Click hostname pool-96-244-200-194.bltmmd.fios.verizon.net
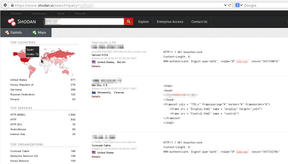This screenshot has width=288, height=164. [x=119, y=52]
